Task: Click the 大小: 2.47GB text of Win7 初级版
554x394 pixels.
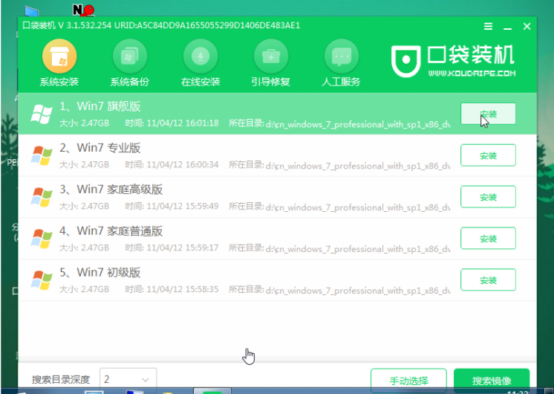Action: coord(84,289)
